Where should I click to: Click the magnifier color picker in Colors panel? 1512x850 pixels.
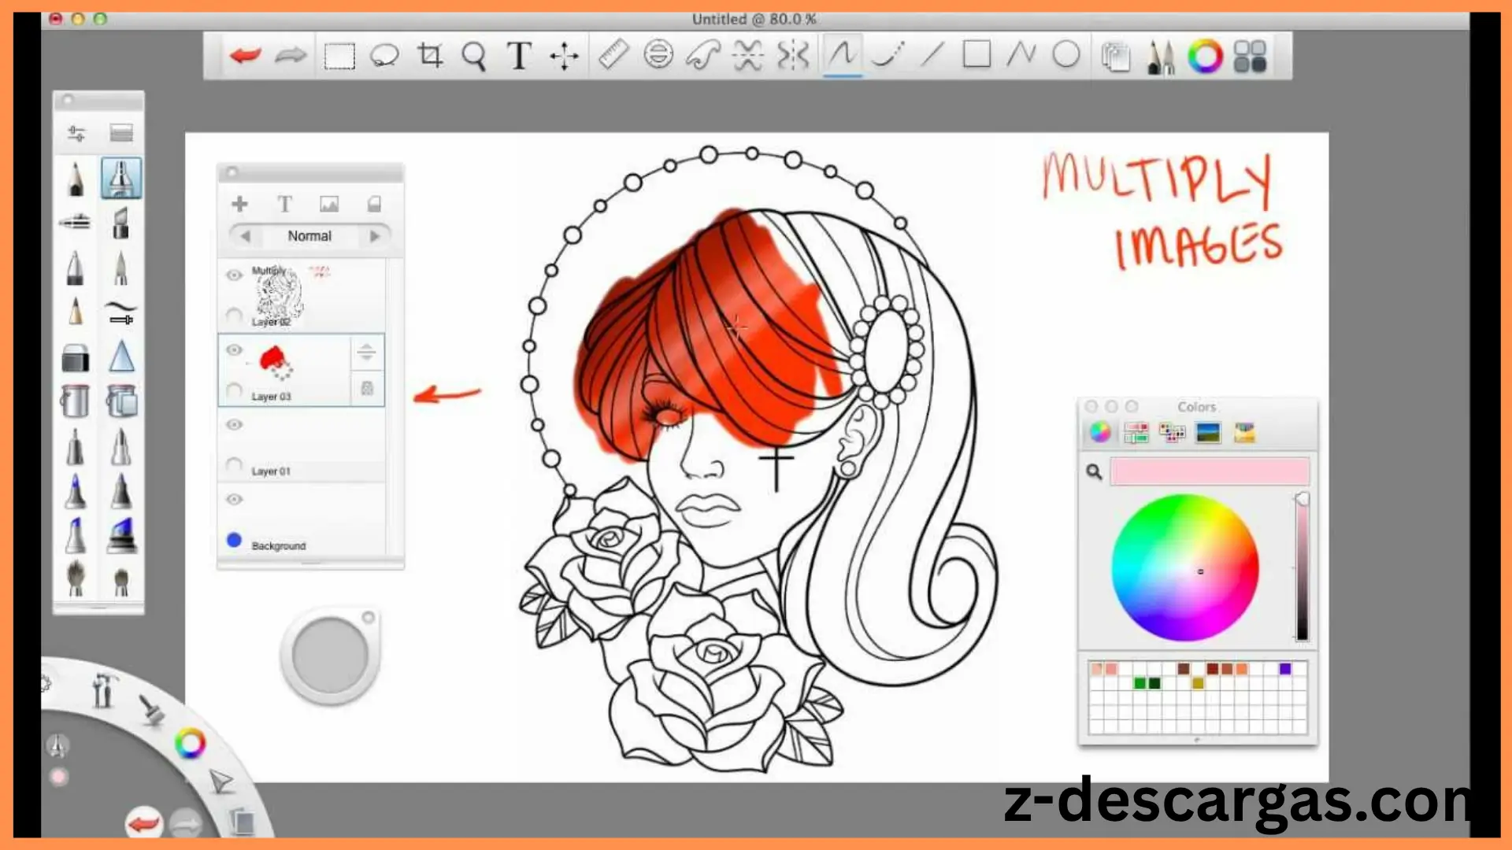click(x=1094, y=471)
